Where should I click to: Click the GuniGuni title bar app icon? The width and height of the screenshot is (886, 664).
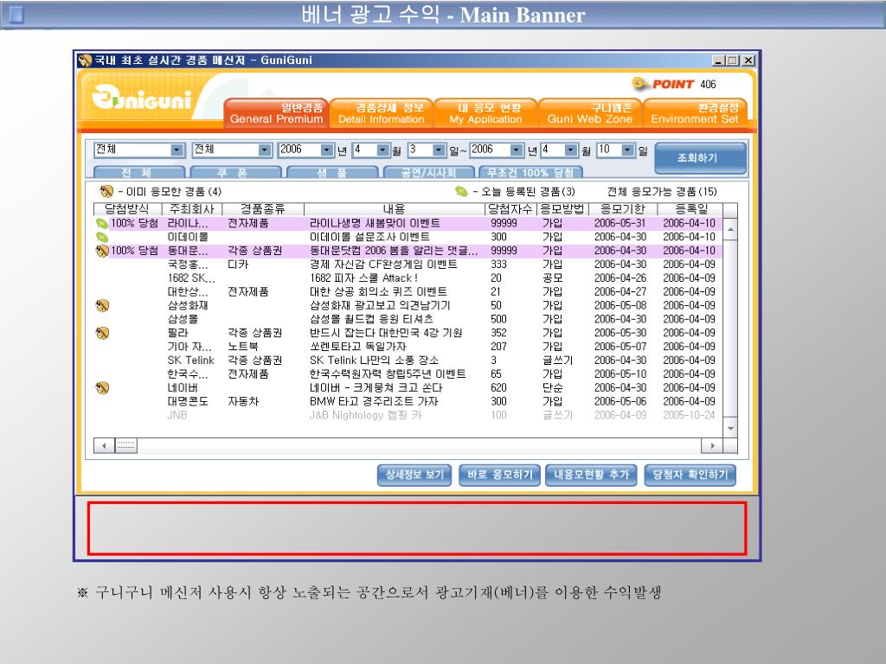point(86,61)
